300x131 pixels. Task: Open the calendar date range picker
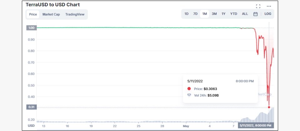coord(255,14)
